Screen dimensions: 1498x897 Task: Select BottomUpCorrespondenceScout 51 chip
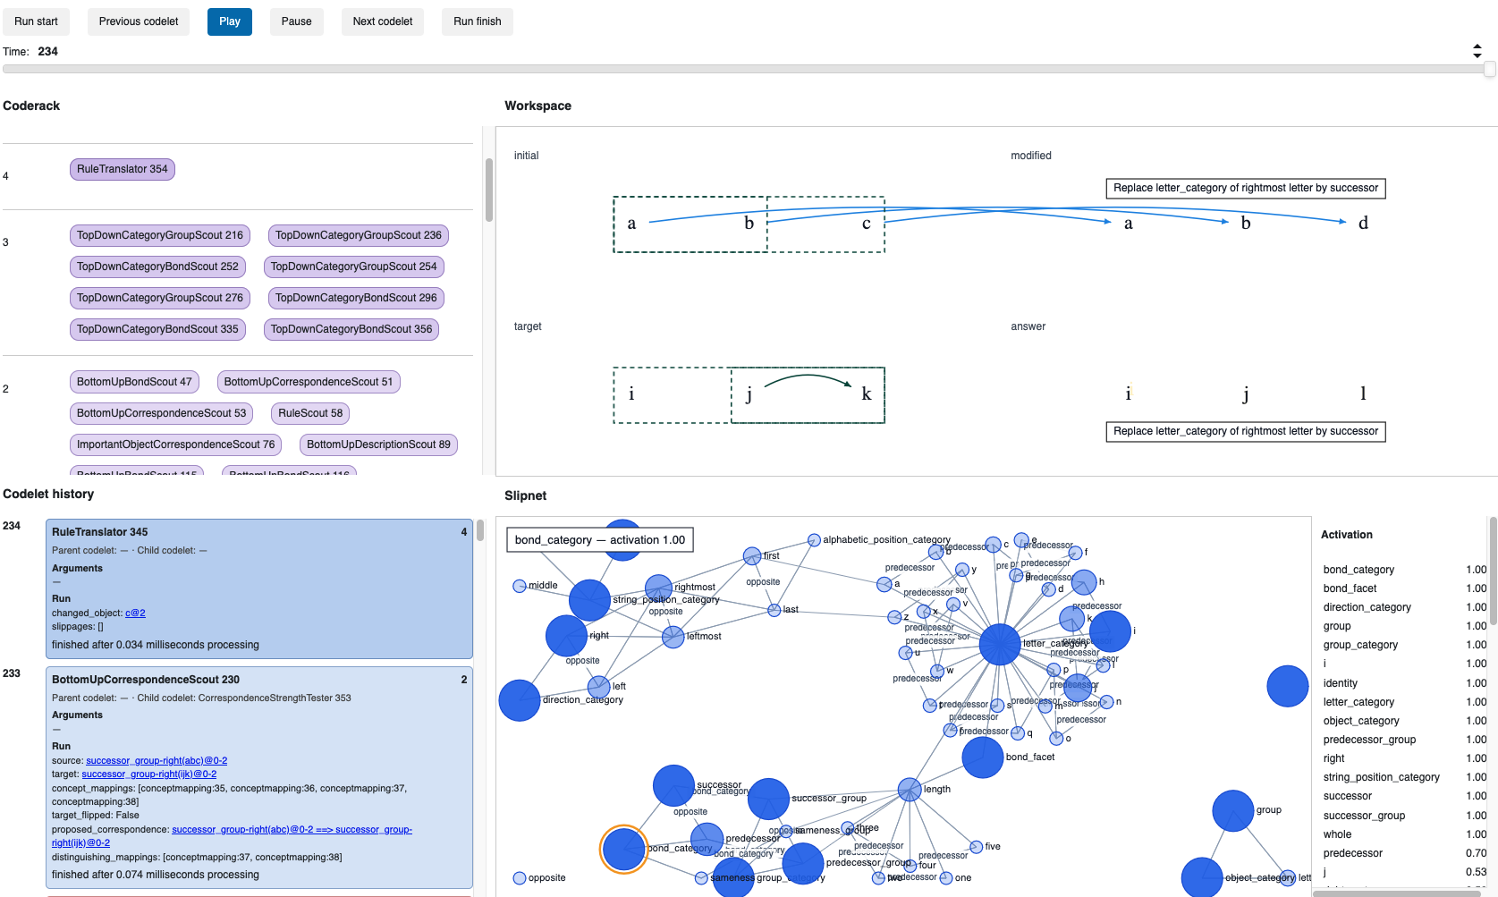[x=309, y=382]
